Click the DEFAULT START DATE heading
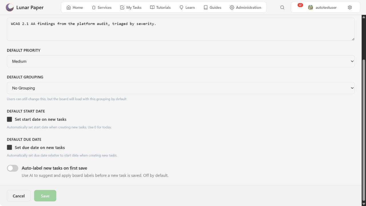Image resolution: width=366 pixels, height=206 pixels. coord(26,111)
